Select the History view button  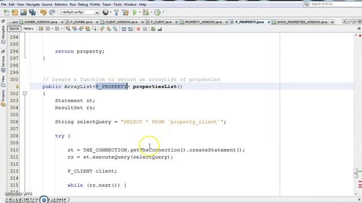tap(28, 29)
